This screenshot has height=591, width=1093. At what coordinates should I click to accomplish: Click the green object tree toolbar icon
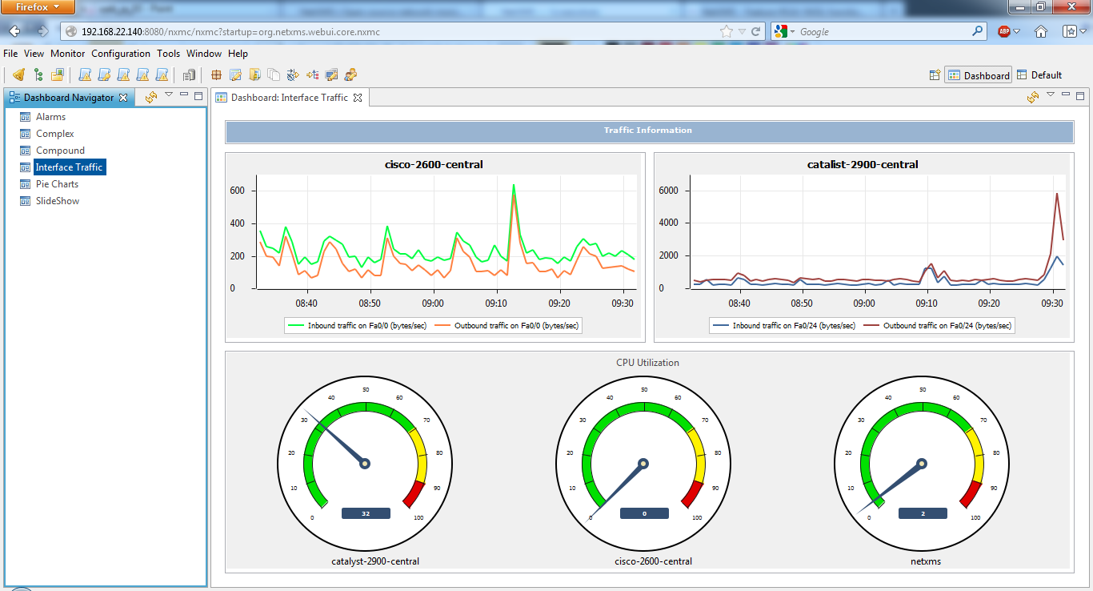point(38,75)
